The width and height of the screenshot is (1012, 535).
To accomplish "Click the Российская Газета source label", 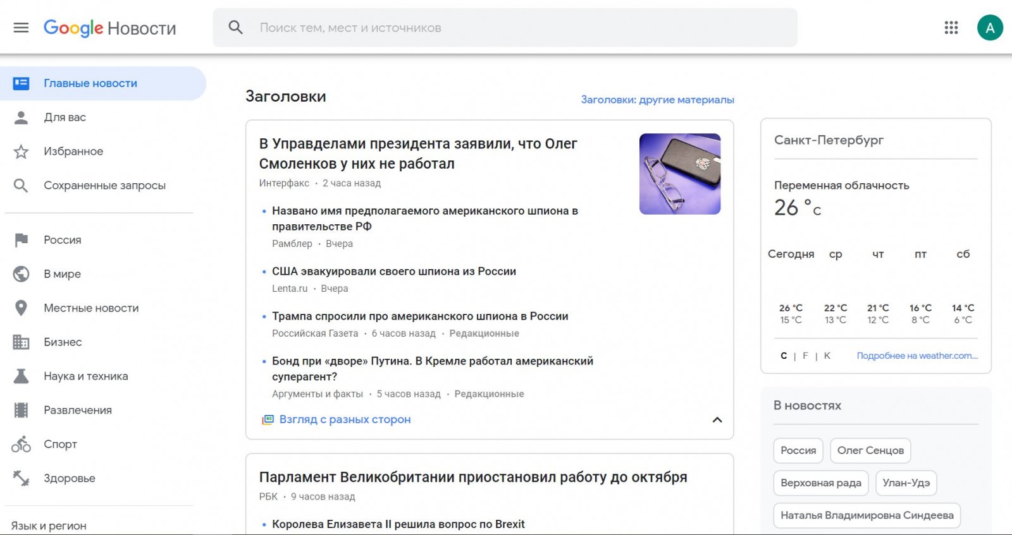I will coord(315,334).
